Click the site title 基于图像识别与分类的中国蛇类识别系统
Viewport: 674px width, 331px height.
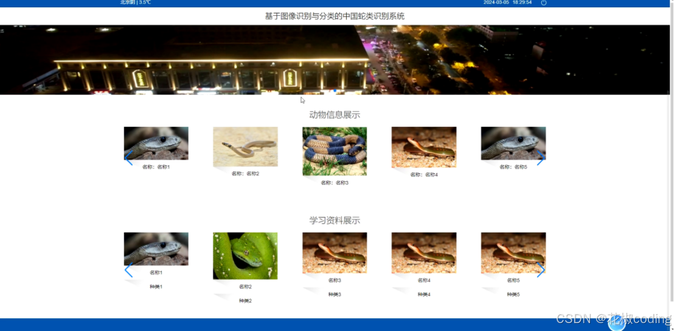pyautogui.click(x=335, y=16)
